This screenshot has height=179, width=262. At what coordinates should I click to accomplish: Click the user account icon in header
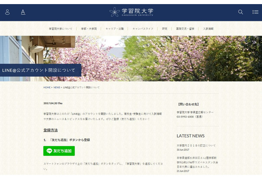(7, 12)
